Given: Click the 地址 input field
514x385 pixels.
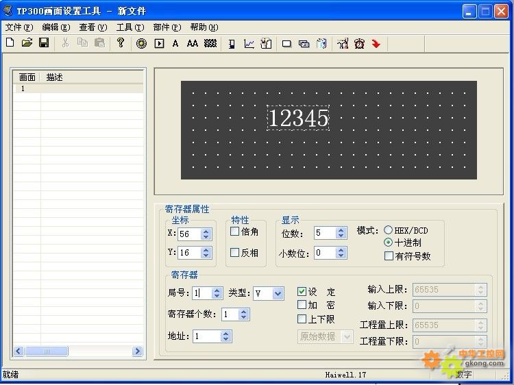Looking at the screenshot, I should coord(207,336).
